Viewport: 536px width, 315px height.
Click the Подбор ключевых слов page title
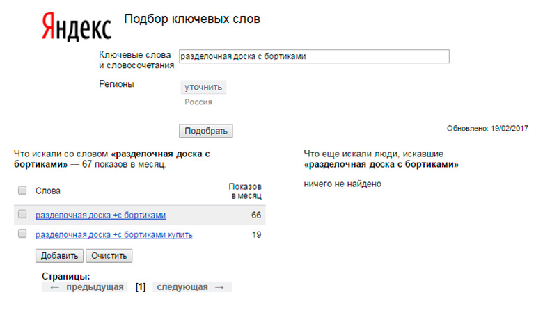(192, 19)
